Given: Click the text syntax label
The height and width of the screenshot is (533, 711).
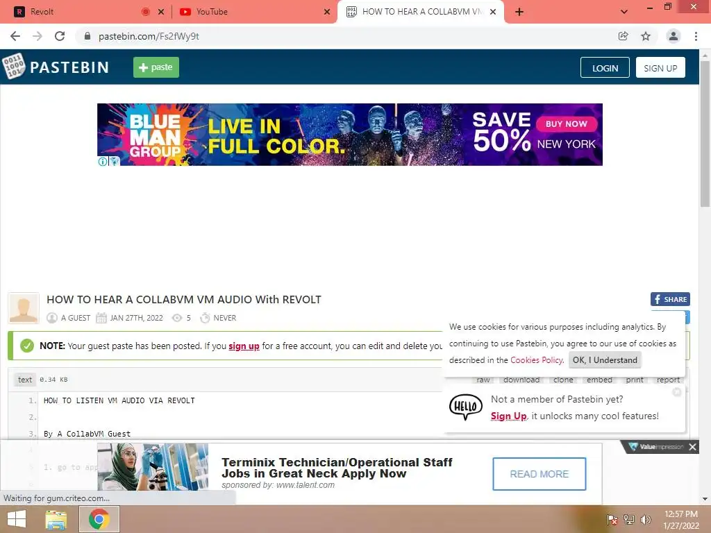Looking at the screenshot, I should [x=25, y=380].
